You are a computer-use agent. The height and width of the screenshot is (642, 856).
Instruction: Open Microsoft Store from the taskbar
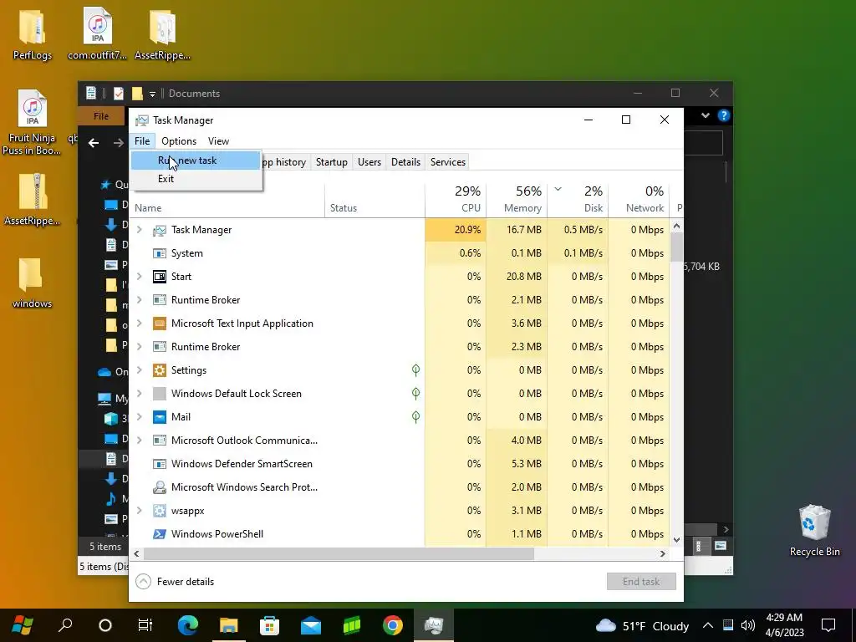(x=270, y=625)
